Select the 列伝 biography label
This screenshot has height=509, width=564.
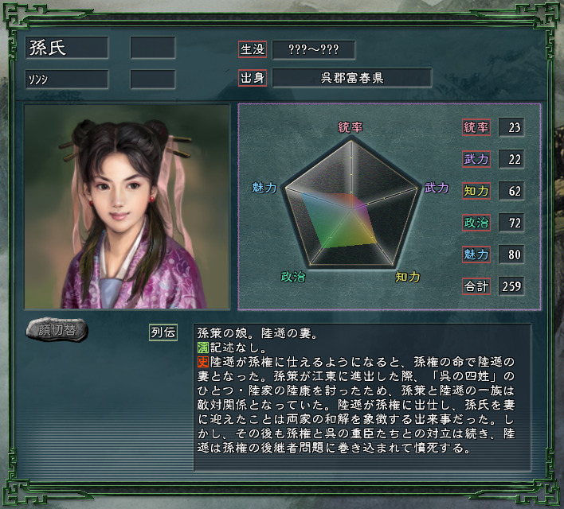coord(163,332)
